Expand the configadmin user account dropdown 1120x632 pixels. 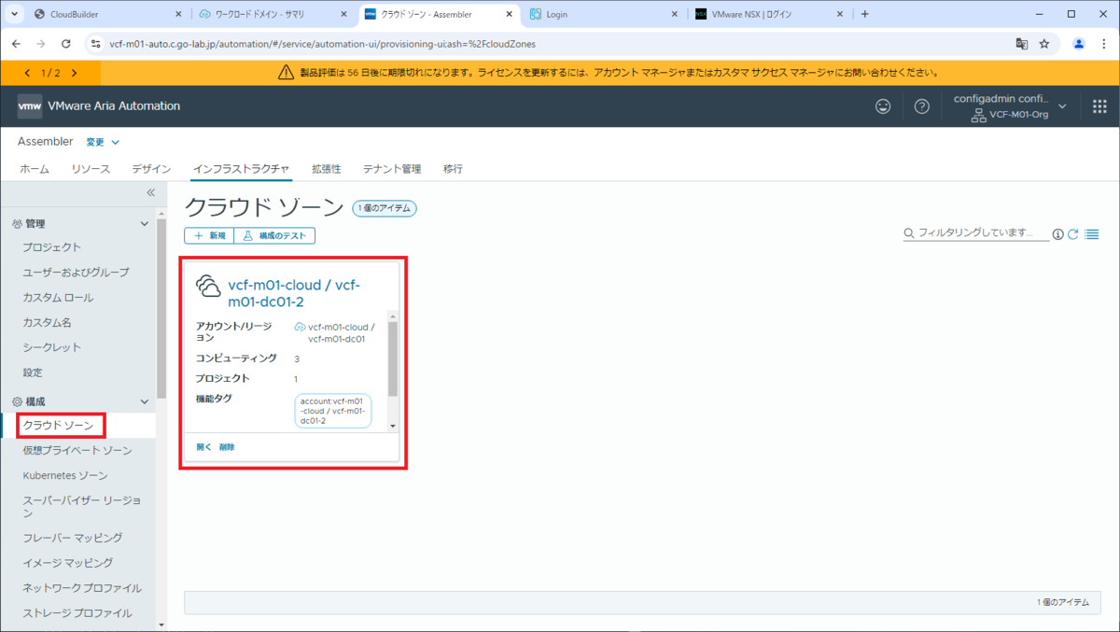(1062, 105)
